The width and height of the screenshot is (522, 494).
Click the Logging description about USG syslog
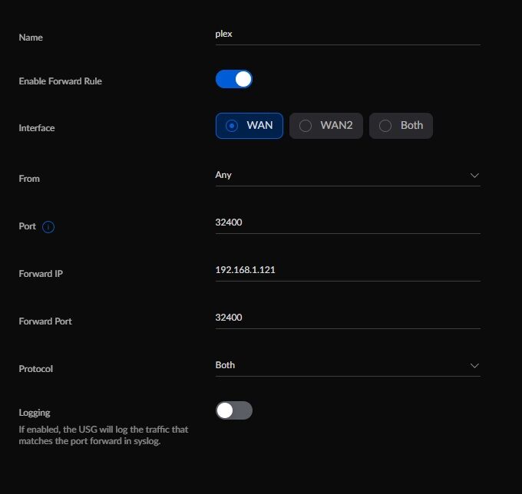pos(103,435)
